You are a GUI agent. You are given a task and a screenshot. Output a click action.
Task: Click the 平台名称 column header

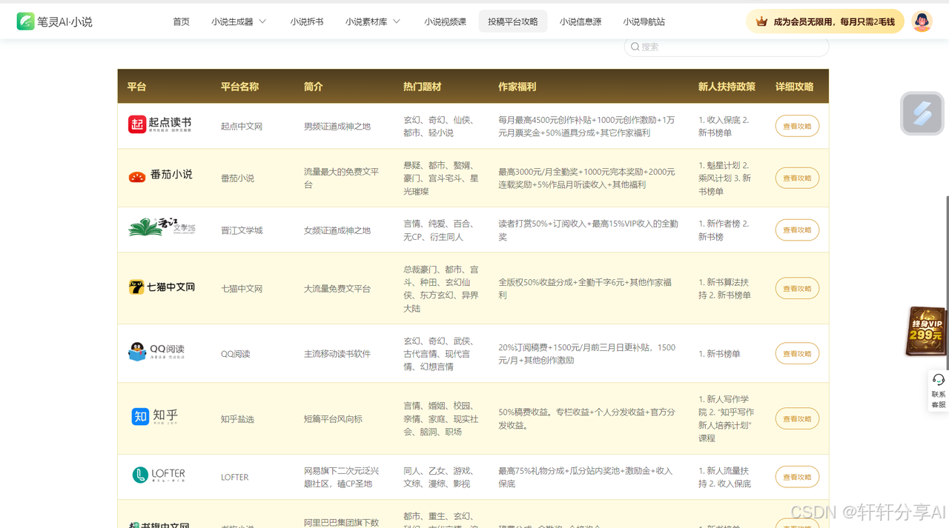point(239,87)
